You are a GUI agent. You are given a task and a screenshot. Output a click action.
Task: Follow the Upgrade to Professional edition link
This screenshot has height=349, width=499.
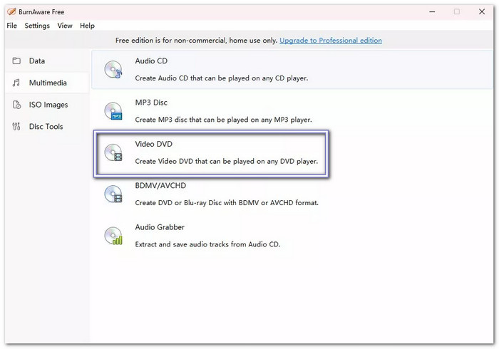[331, 41]
